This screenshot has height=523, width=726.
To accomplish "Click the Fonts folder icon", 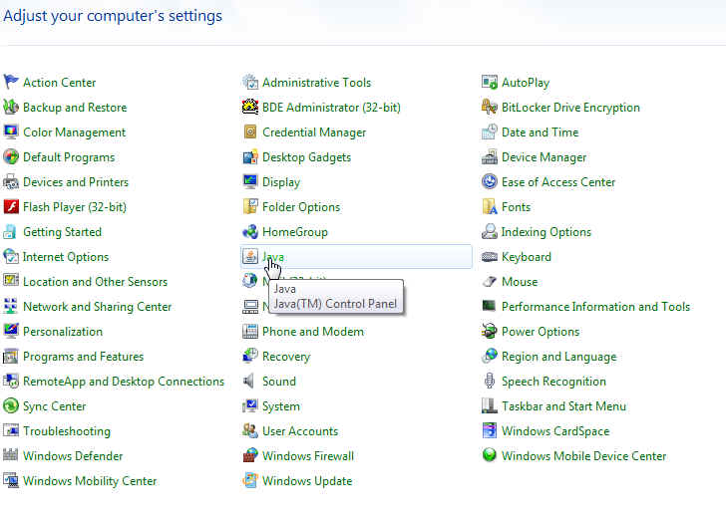I will pos(490,207).
